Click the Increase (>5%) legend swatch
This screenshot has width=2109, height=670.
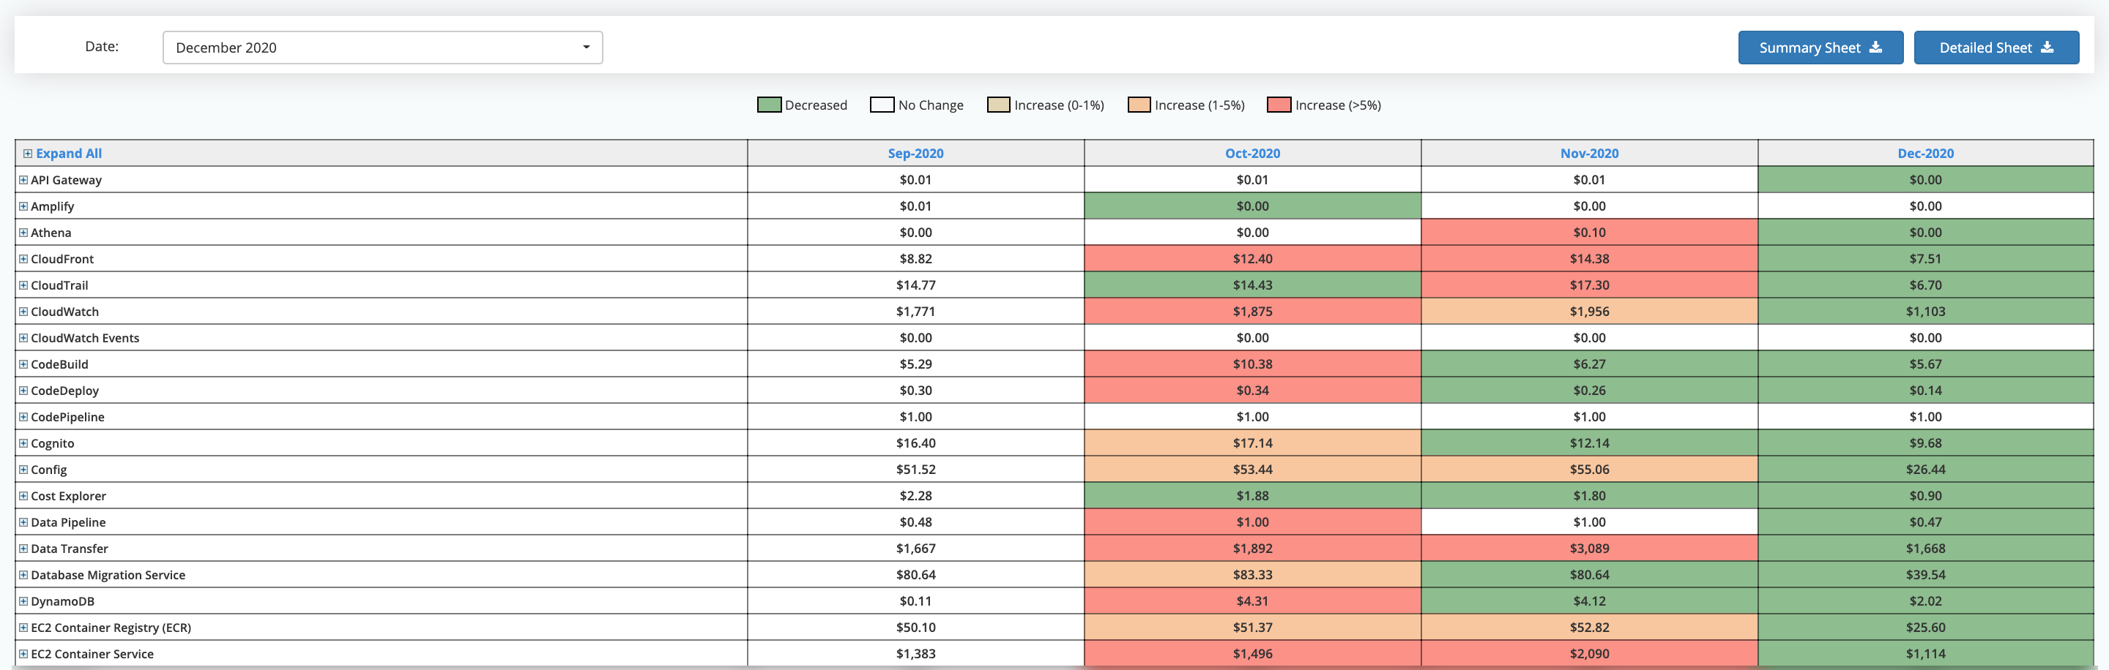click(1279, 105)
